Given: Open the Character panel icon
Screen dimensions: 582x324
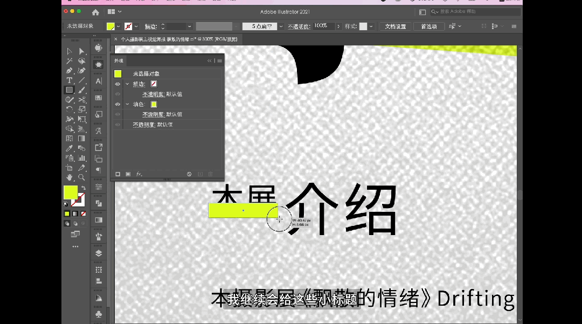Looking at the screenshot, I should point(99,81).
